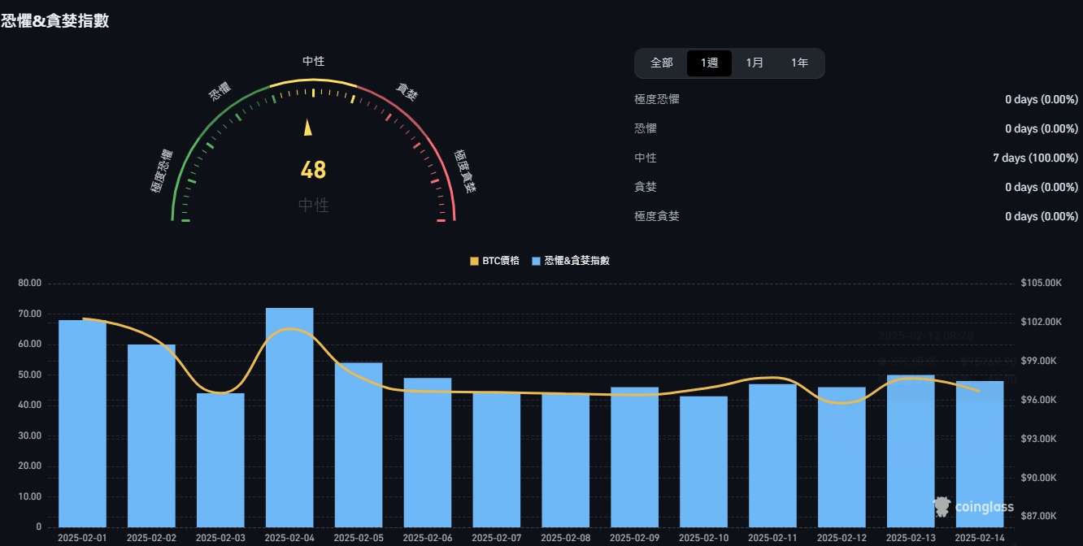Click the 2025-02-14 index bar
Screen dimensions: 1083x546
(979, 454)
